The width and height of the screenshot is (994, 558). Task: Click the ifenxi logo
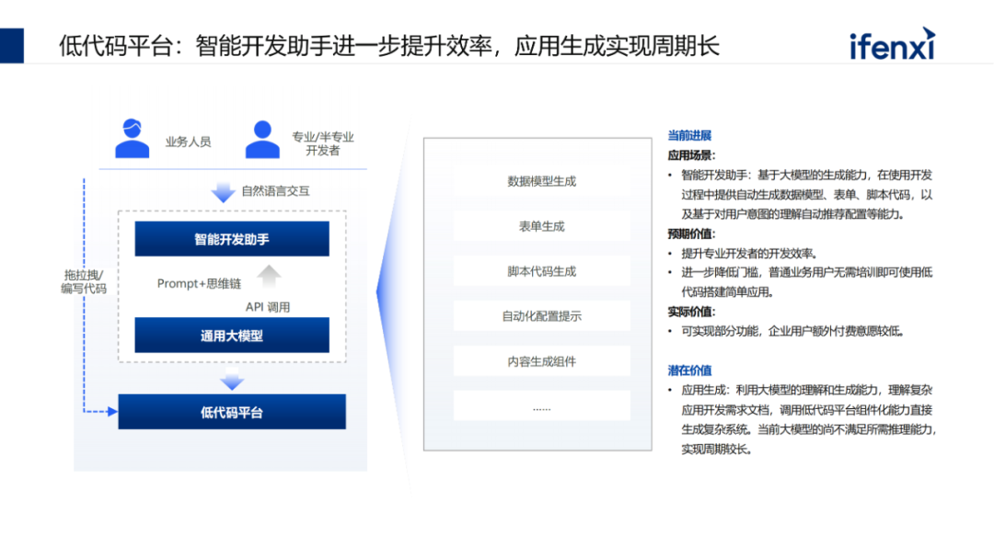click(892, 44)
